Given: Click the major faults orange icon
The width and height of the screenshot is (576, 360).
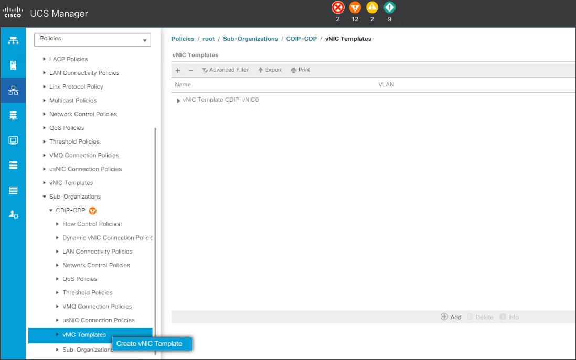Looking at the screenshot, I should coord(355,7).
